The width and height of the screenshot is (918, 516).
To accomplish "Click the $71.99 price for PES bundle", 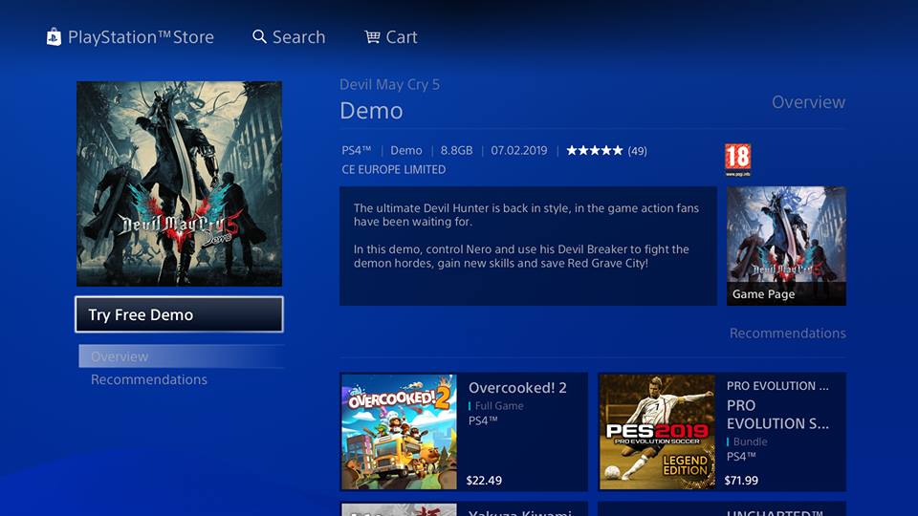I will tap(741, 481).
